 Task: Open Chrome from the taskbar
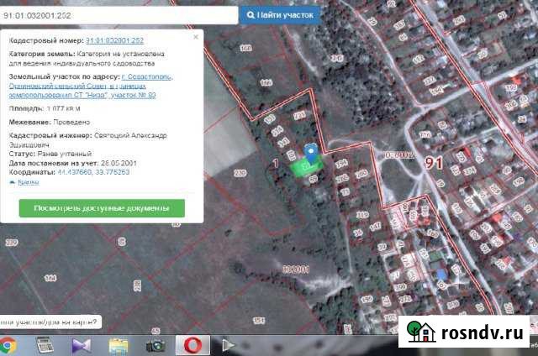[10, 345]
